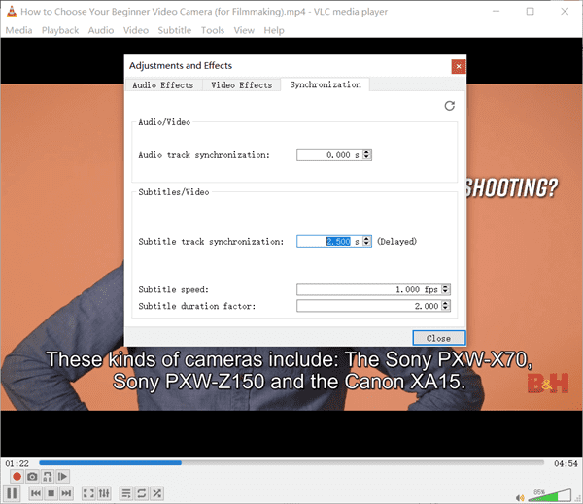Click the (Delayed) status text
Image resolution: width=583 pixels, height=504 pixels.
[396, 241]
